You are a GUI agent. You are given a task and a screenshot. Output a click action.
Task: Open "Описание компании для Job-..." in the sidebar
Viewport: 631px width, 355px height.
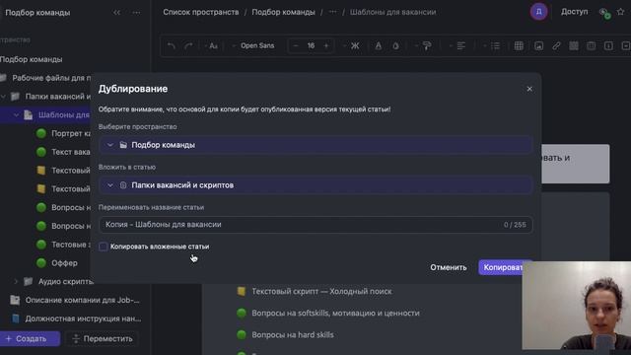(x=82, y=300)
